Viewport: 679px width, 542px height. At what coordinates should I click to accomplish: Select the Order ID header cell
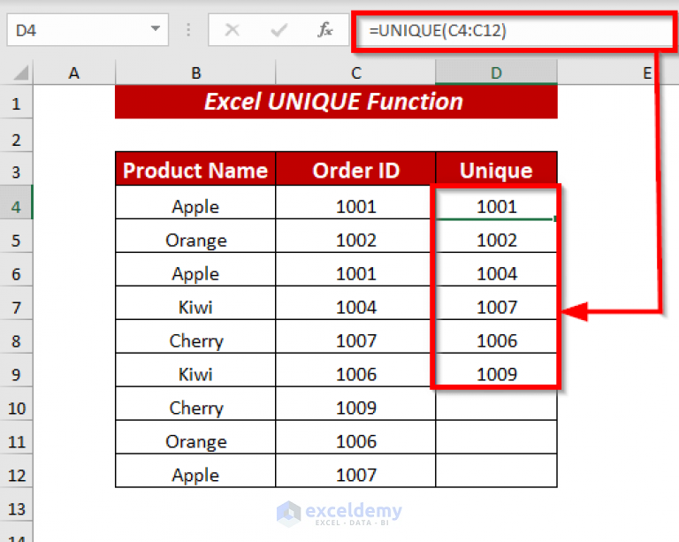click(355, 169)
